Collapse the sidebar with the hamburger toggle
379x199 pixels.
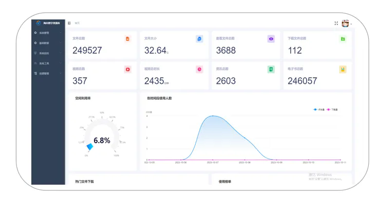point(69,23)
